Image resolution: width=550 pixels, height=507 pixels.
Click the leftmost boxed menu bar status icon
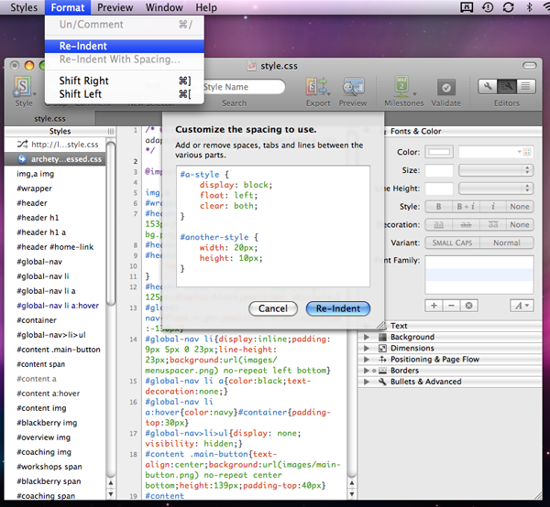point(467,7)
